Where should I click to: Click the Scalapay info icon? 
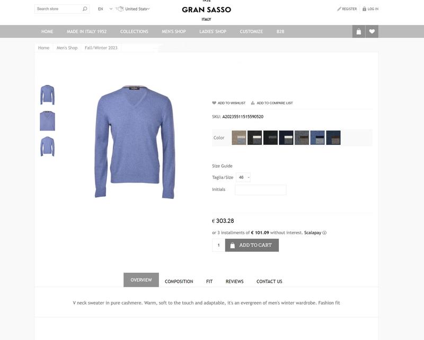coord(324,232)
